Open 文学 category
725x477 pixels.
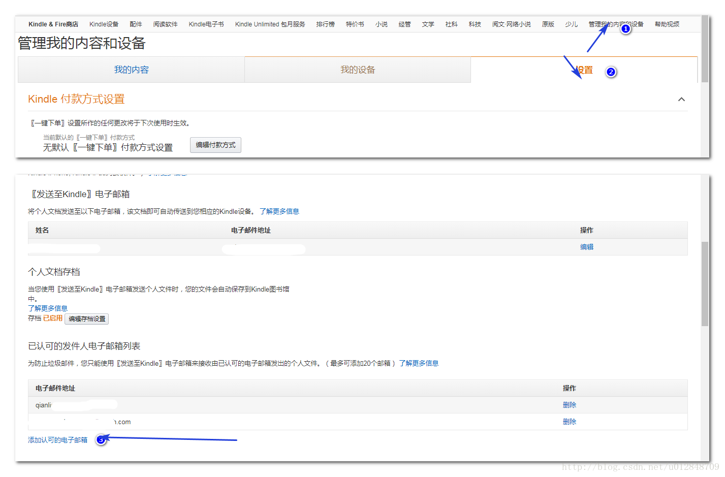coord(428,24)
